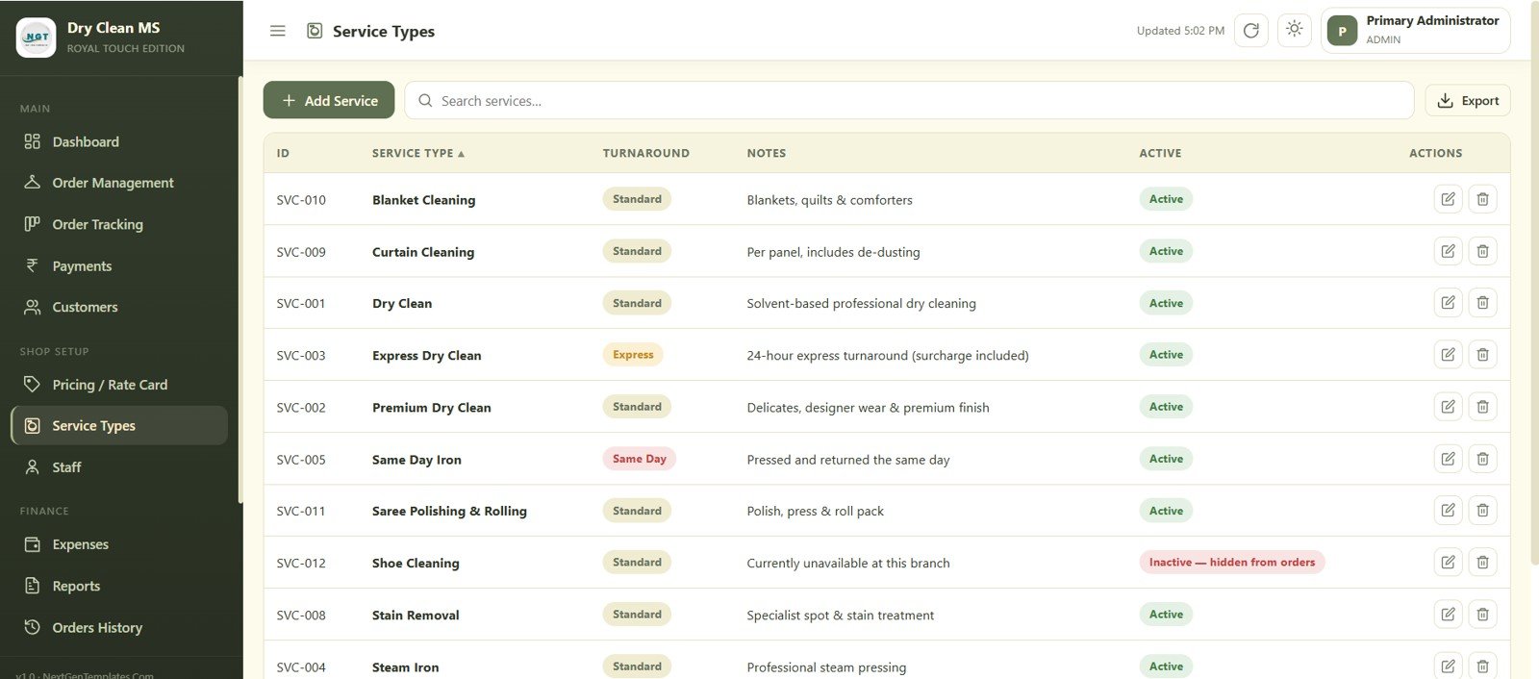Delete the Curtain Cleaning row
This screenshot has height=679, width=1539.
click(x=1482, y=251)
